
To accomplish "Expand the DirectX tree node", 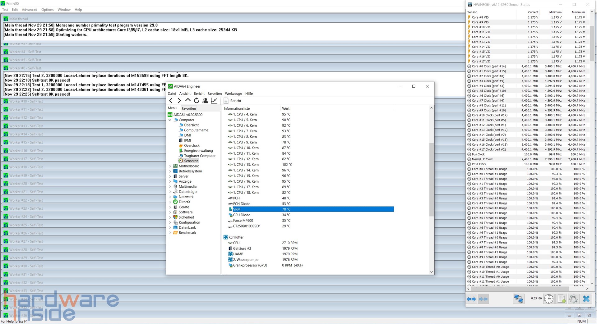I will coord(170,202).
